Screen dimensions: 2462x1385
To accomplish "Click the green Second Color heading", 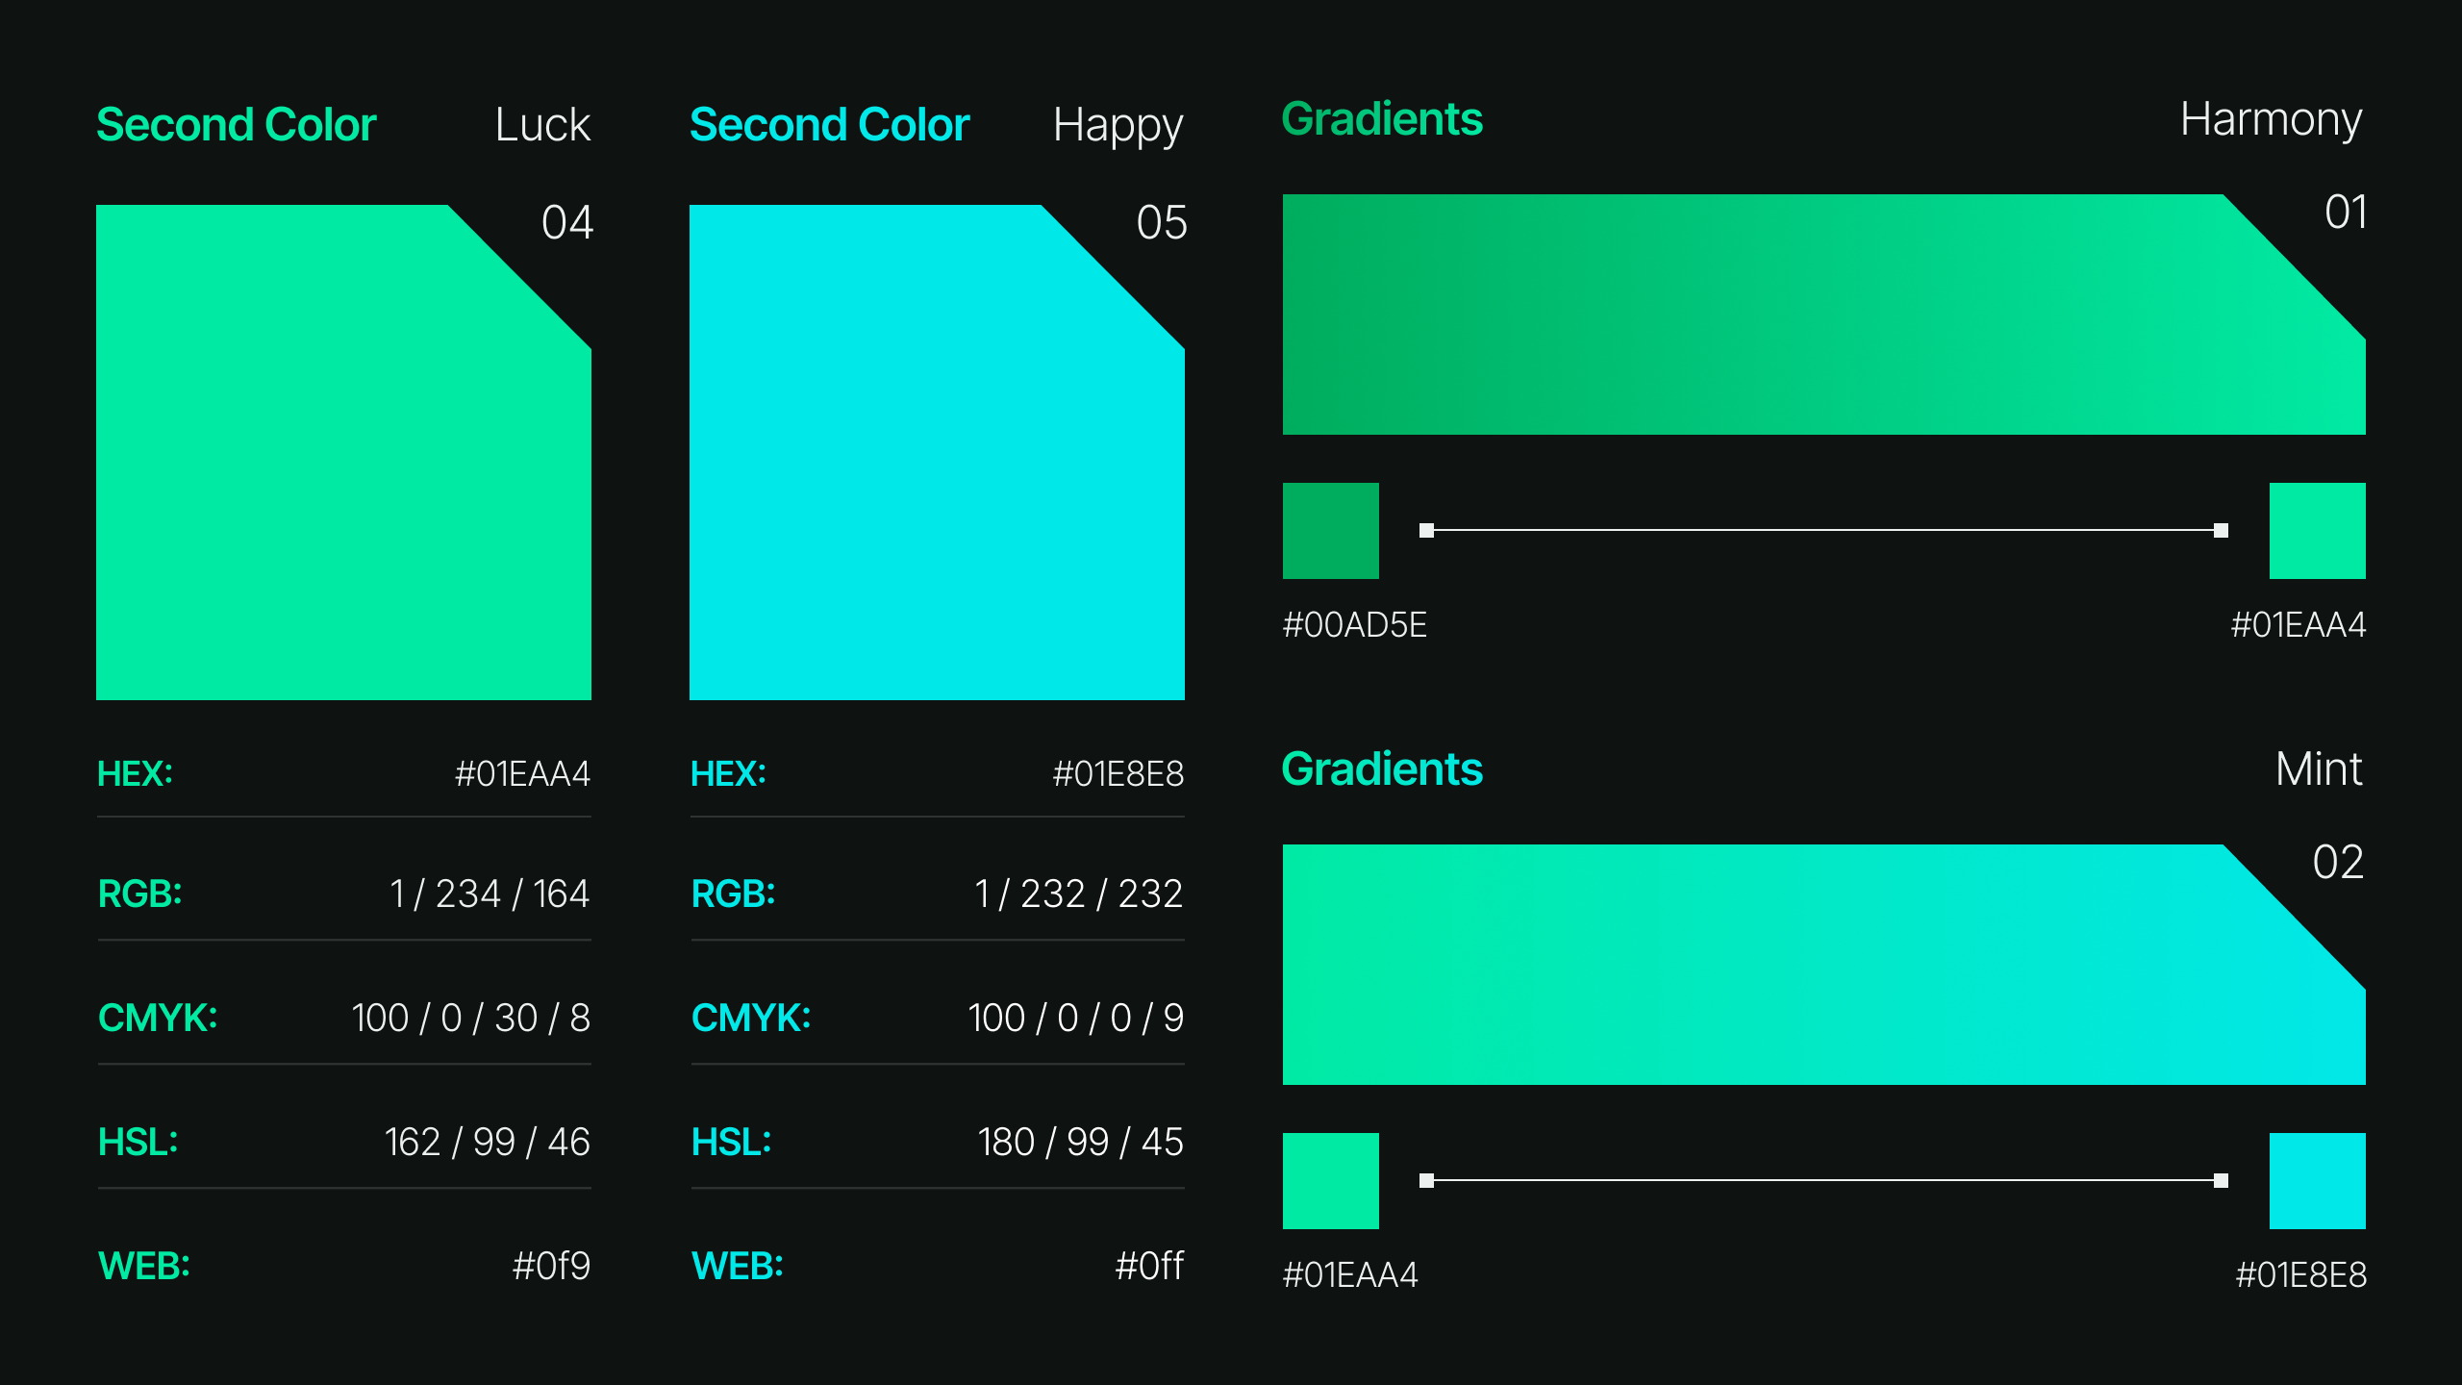I will point(237,125).
